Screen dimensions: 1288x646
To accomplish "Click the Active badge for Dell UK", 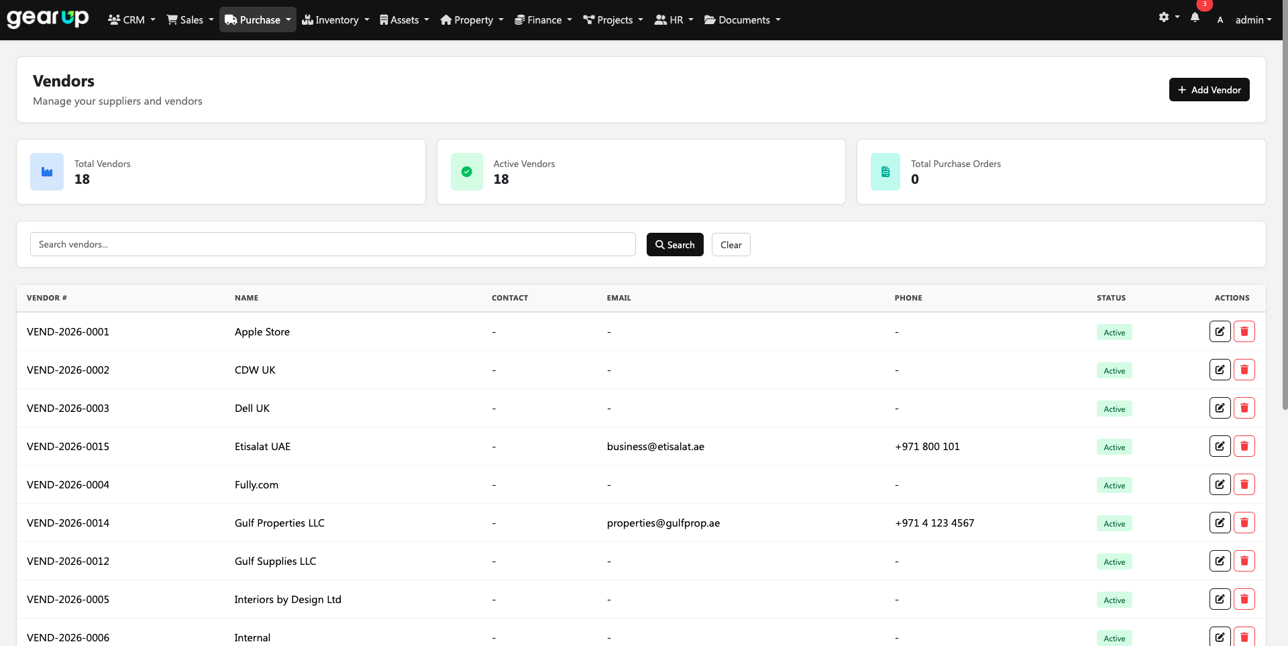I will click(x=1114, y=409).
